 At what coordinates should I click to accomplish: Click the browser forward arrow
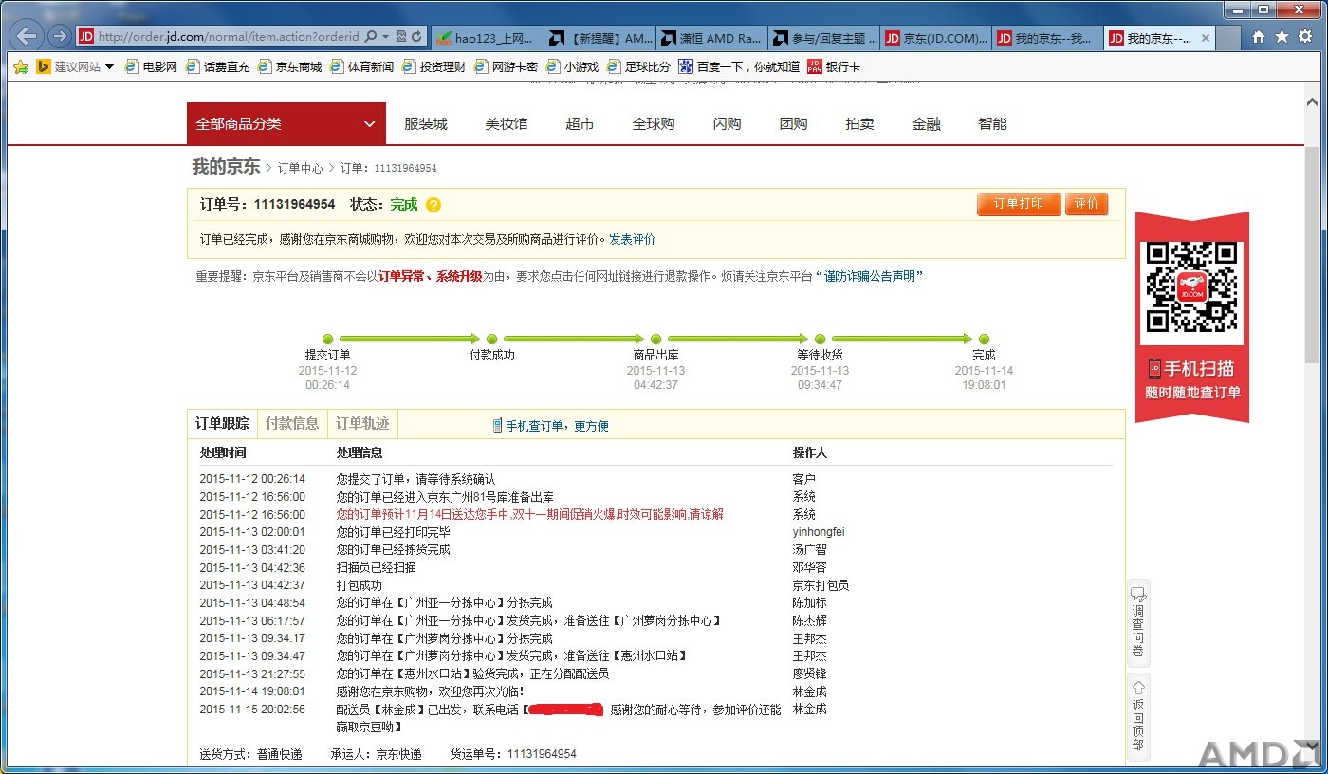click(x=59, y=37)
